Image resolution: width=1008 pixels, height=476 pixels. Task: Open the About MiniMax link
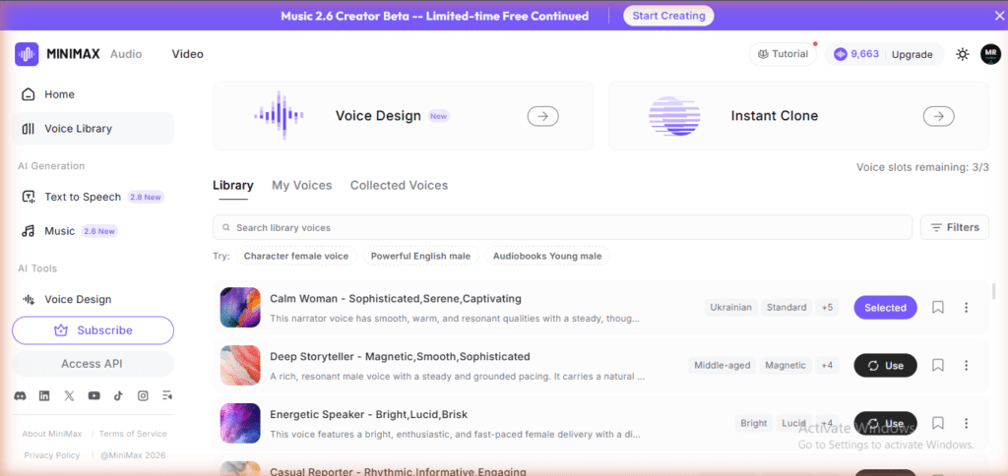click(52, 434)
